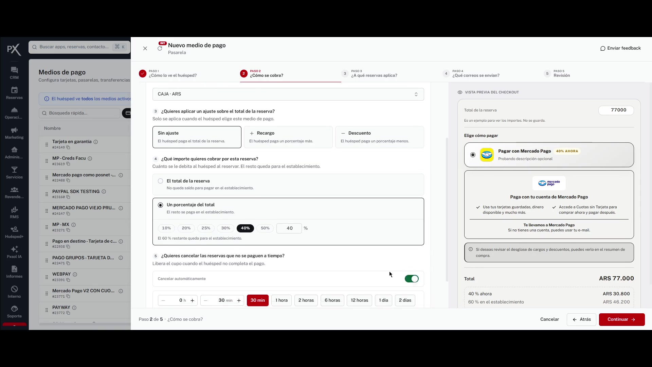The image size is (652, 367).
Task: Open Pxsol IA sparkle icon
Action: [14, 249]
